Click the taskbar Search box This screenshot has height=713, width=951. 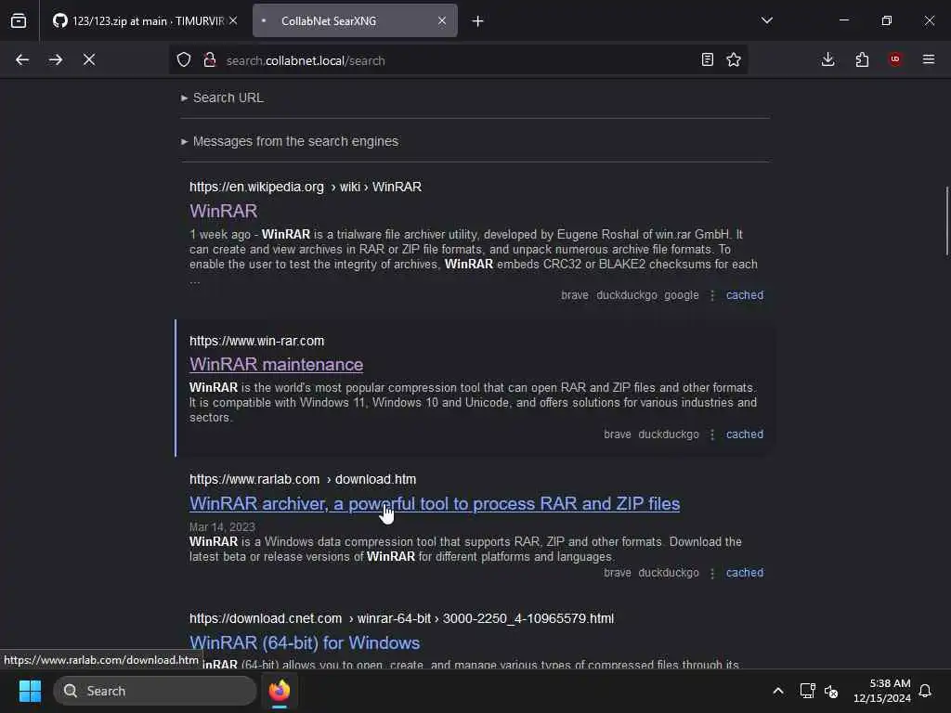(x=155, y=691)
